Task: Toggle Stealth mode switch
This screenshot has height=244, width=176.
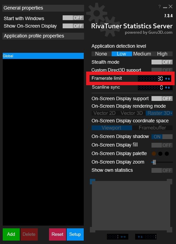Action: [x=162, y=62]
